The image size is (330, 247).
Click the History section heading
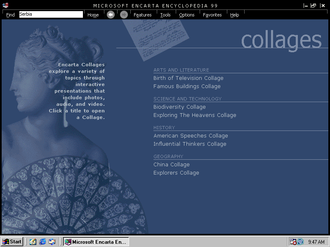[x=164, y=128]
